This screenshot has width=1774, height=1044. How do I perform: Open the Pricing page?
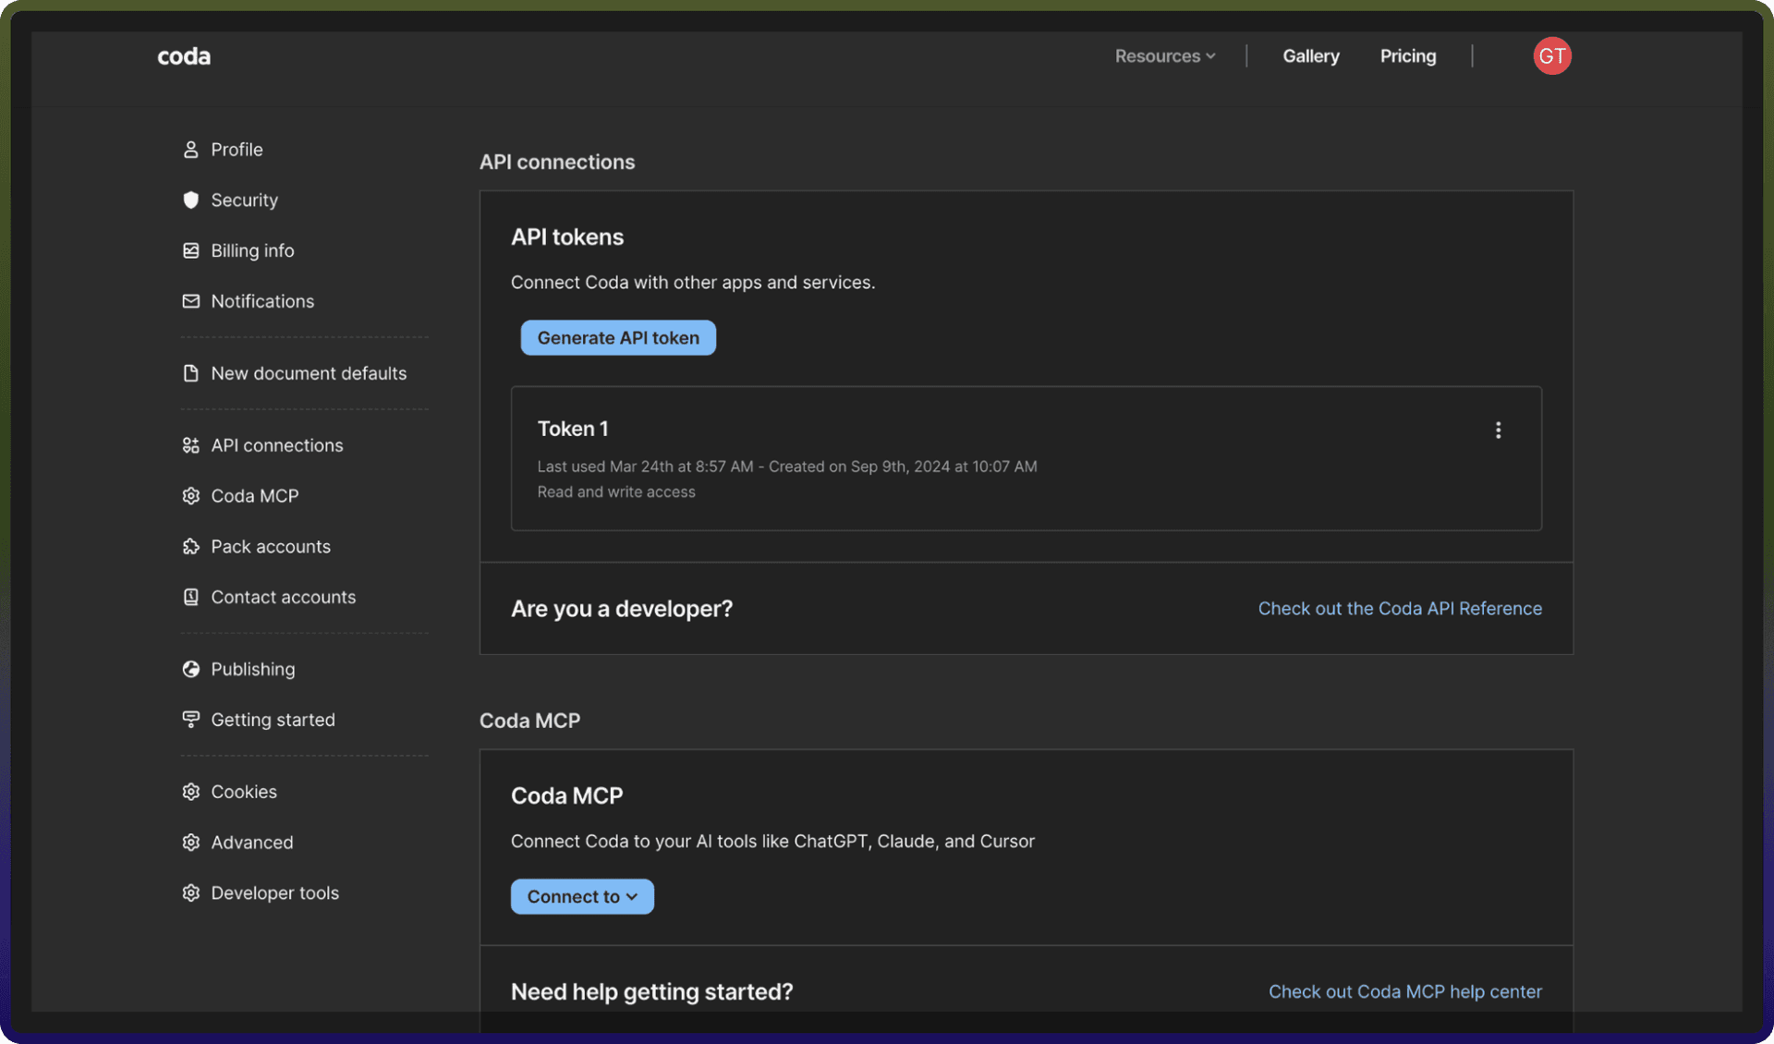tap(1408, 56)
